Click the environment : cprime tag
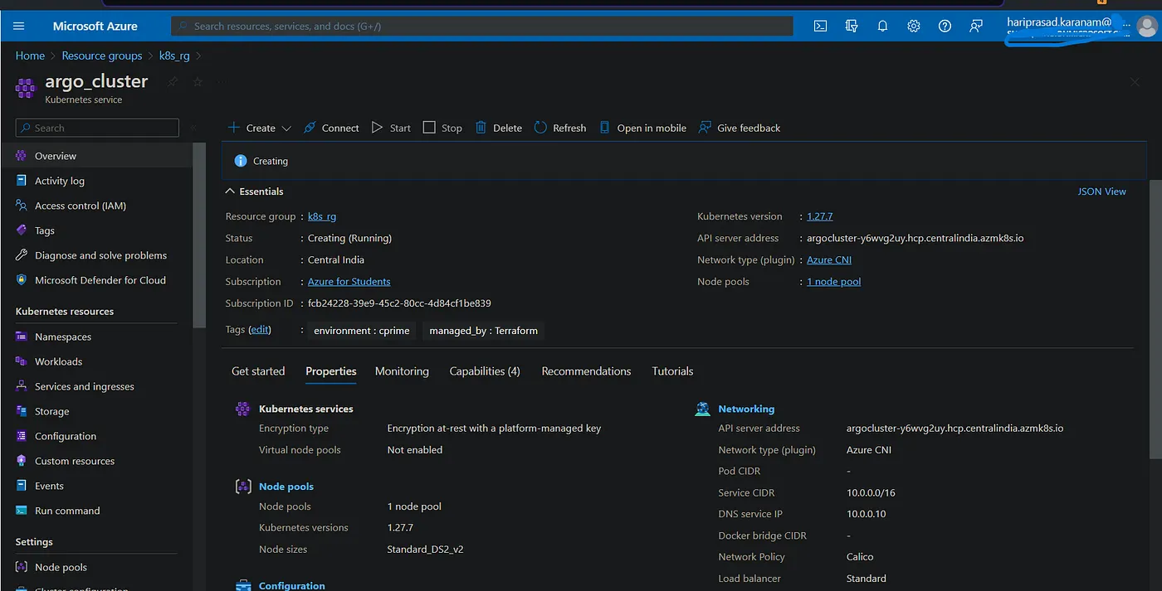 (361, 331)
